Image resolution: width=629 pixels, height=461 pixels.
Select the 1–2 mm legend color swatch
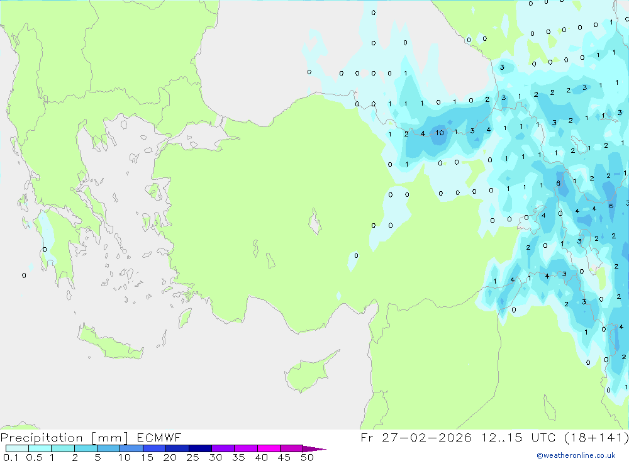point(62,448)
